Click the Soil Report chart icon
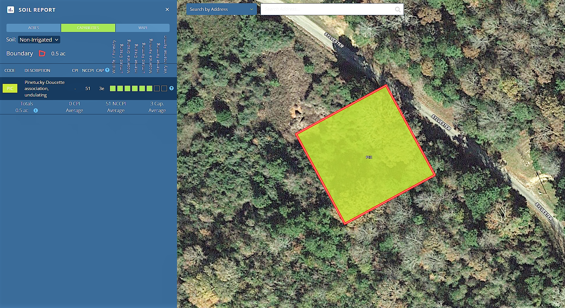Viewport: 565px width, 308px height. click(x=11, y=10)
